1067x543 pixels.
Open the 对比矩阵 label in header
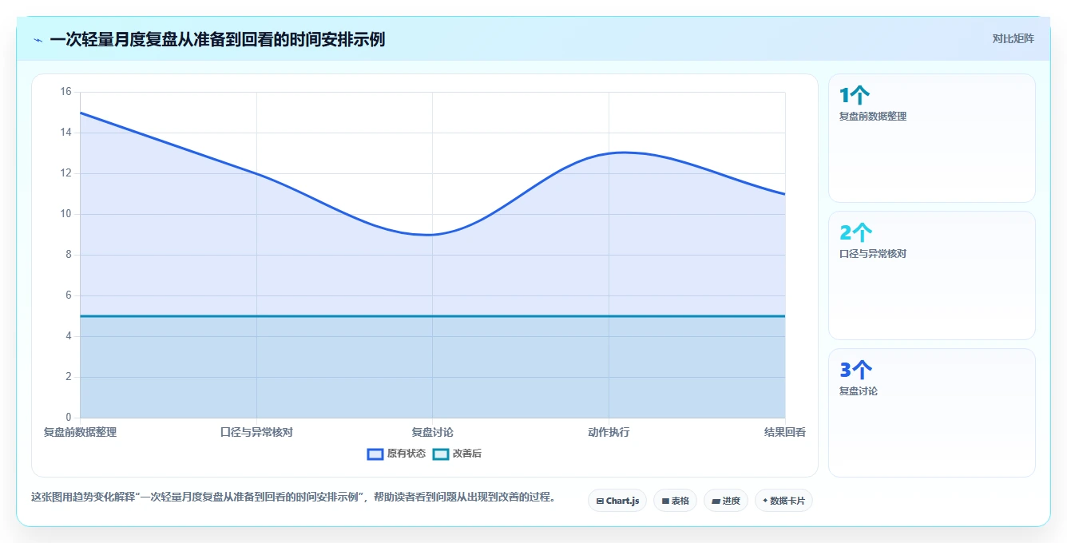point(1013,38)
